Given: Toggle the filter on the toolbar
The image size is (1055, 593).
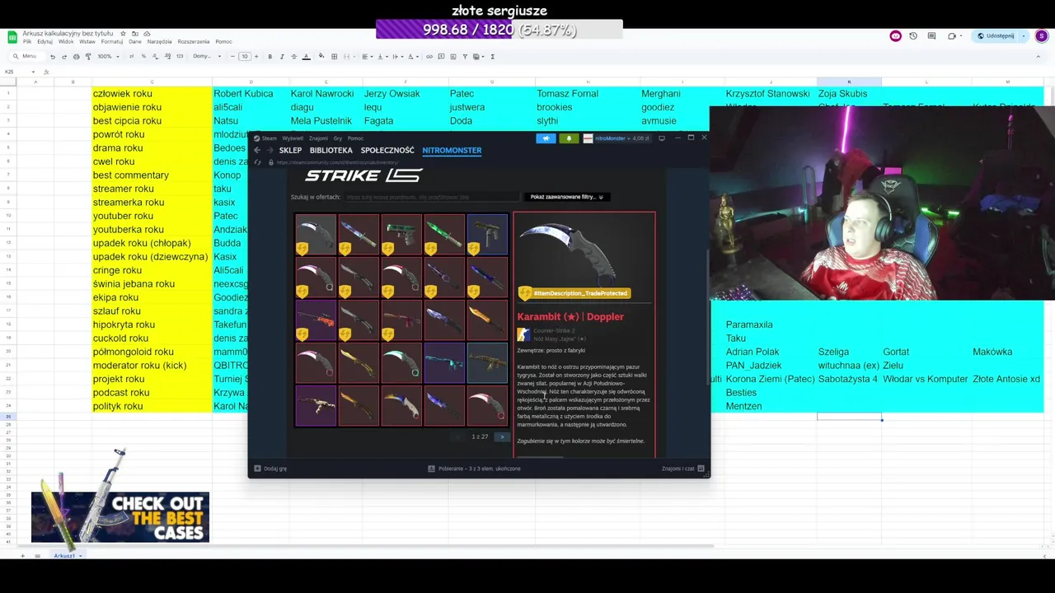Looking at the screenshot, I should click(465, 56).
